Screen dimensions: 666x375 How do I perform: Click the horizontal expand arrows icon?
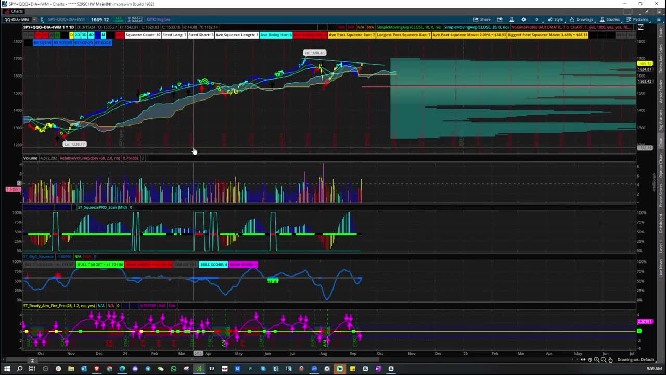click(x=583, y=360)
